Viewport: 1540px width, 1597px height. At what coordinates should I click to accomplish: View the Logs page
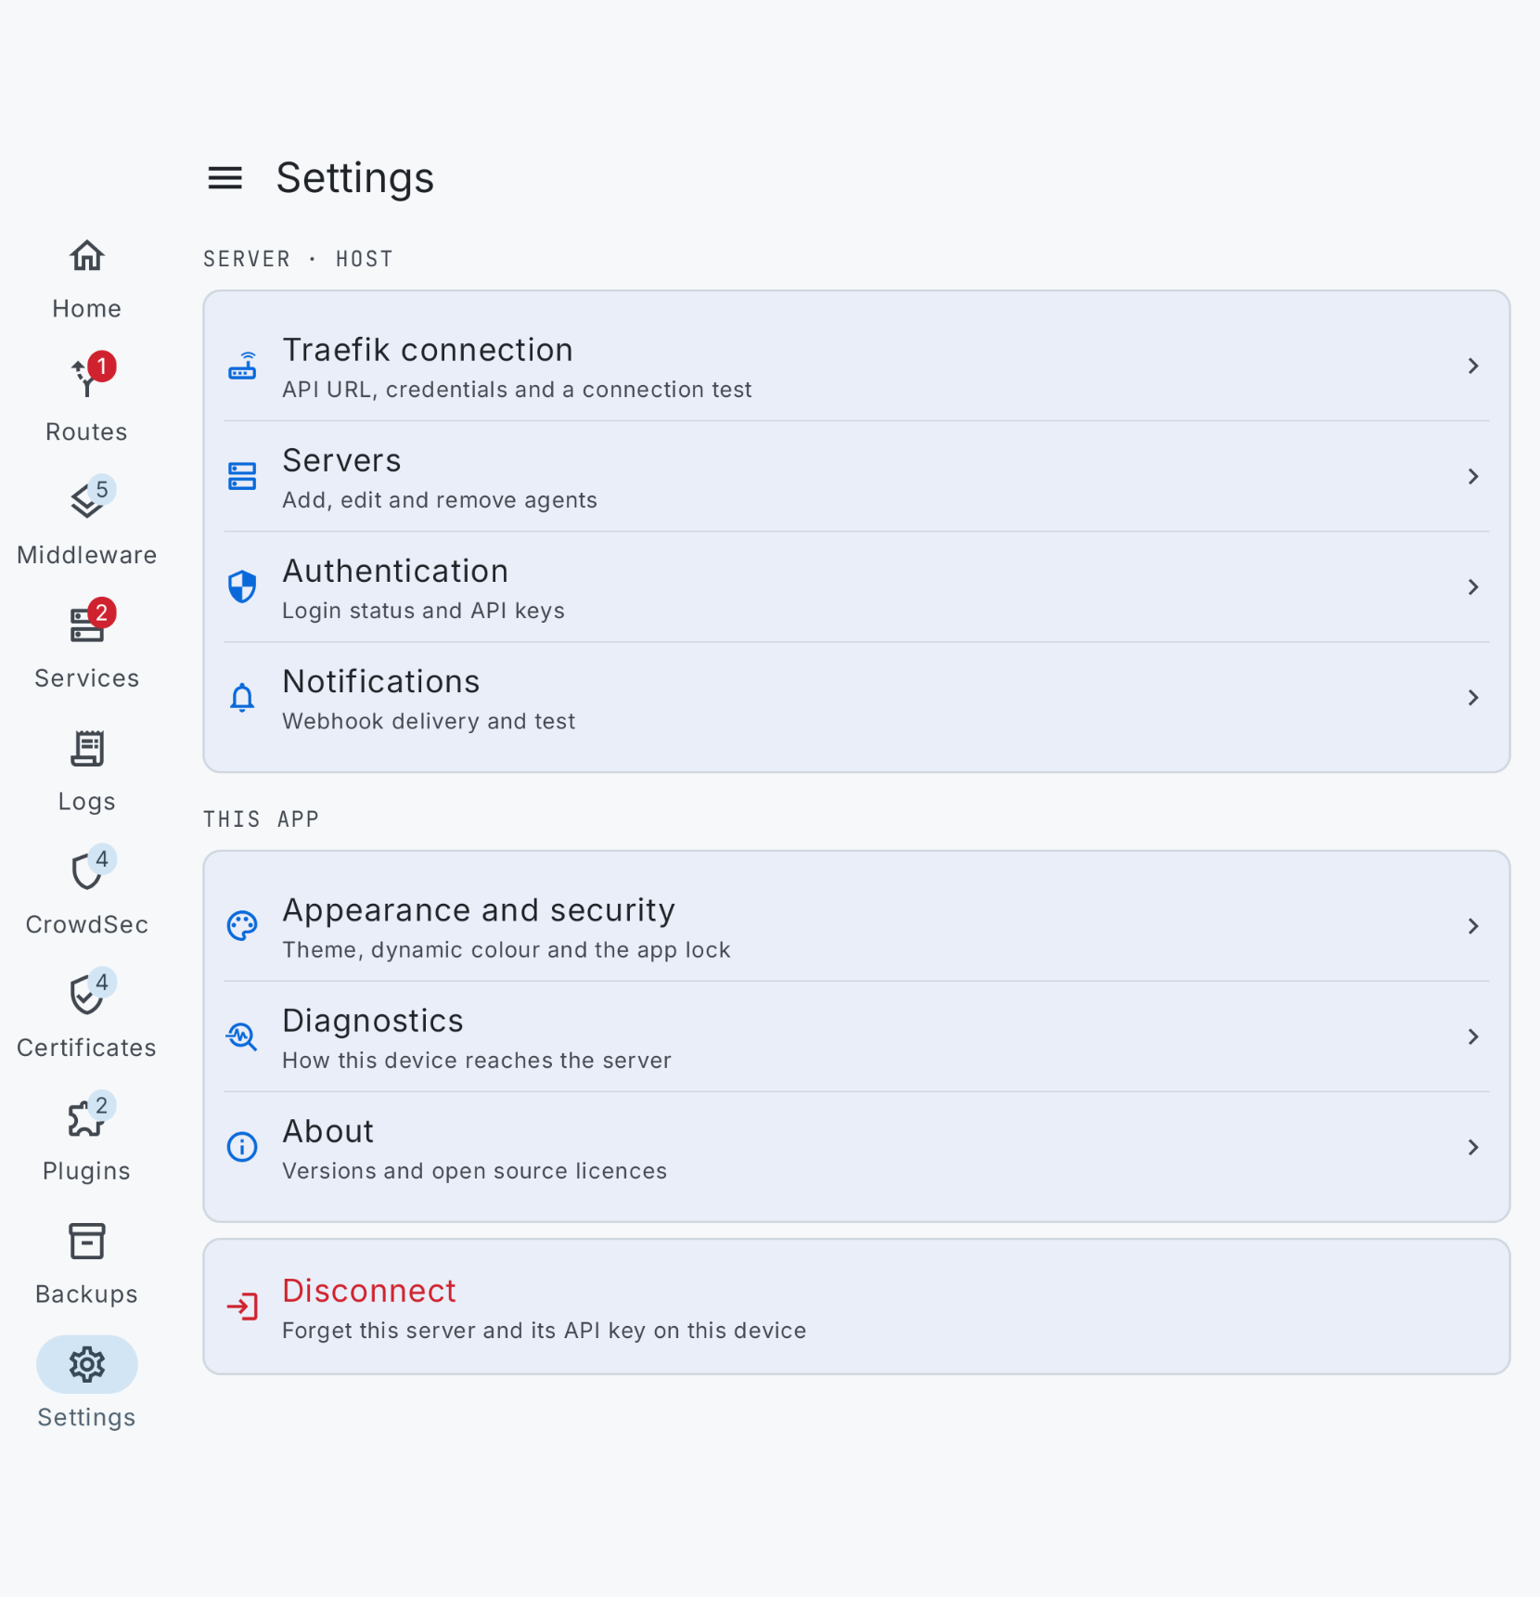click(x=86, y=769)
